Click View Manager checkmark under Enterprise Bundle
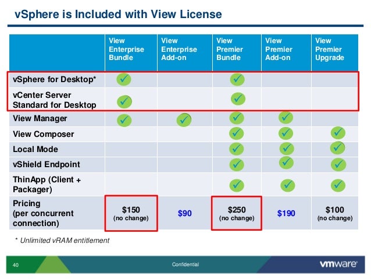Viewport: 371px width, 279px height. tap(124, 120)
